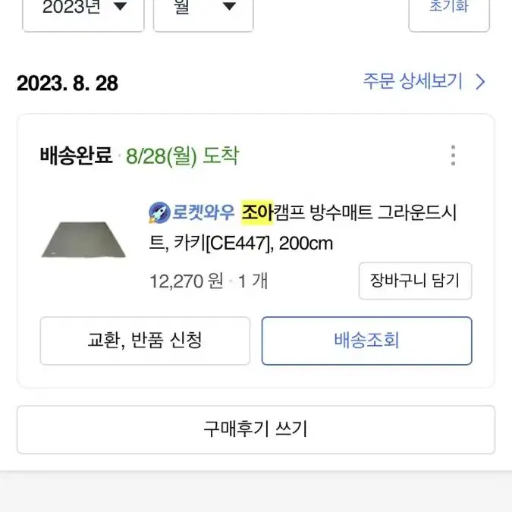The image size is (512, 512).
Task: Reset filters with the 초기화 button
Action: pyautogui.click(x=449, y=13)
